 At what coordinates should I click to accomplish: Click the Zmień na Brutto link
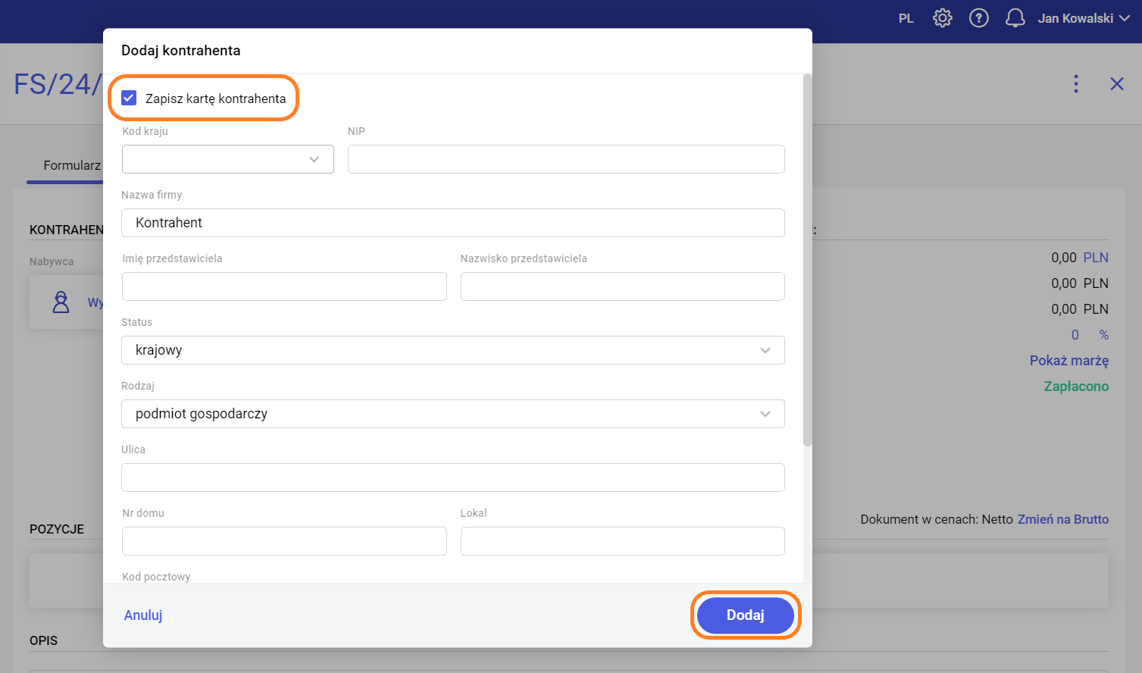[1062, 519]
